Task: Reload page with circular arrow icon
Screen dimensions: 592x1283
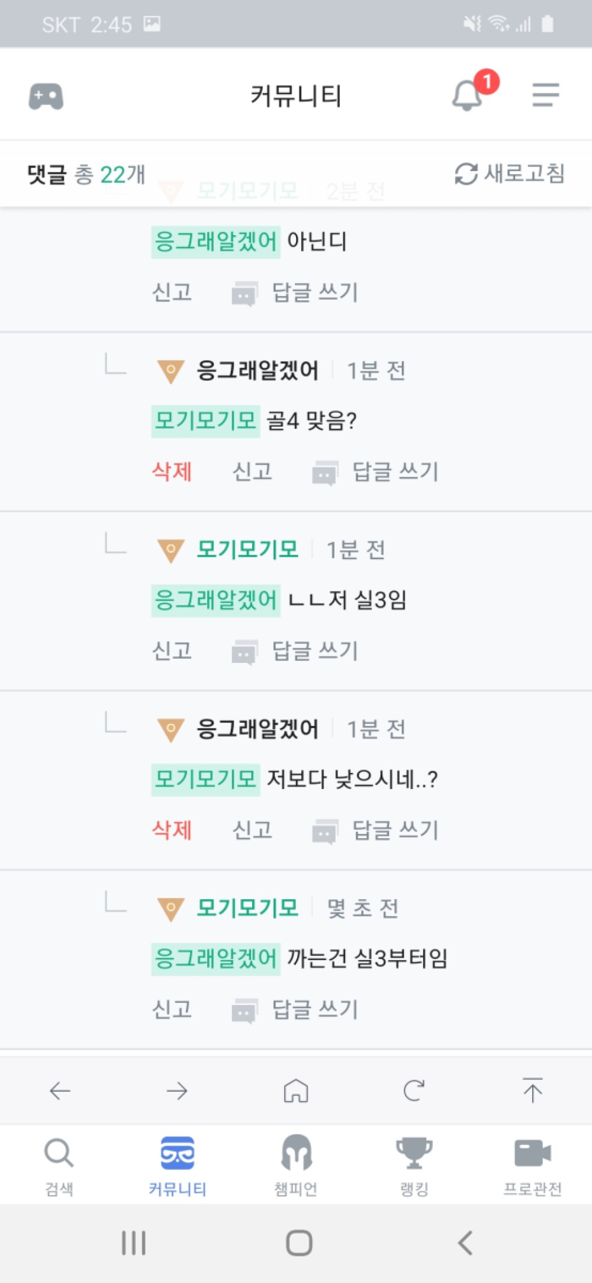Action: (414, 1090)
